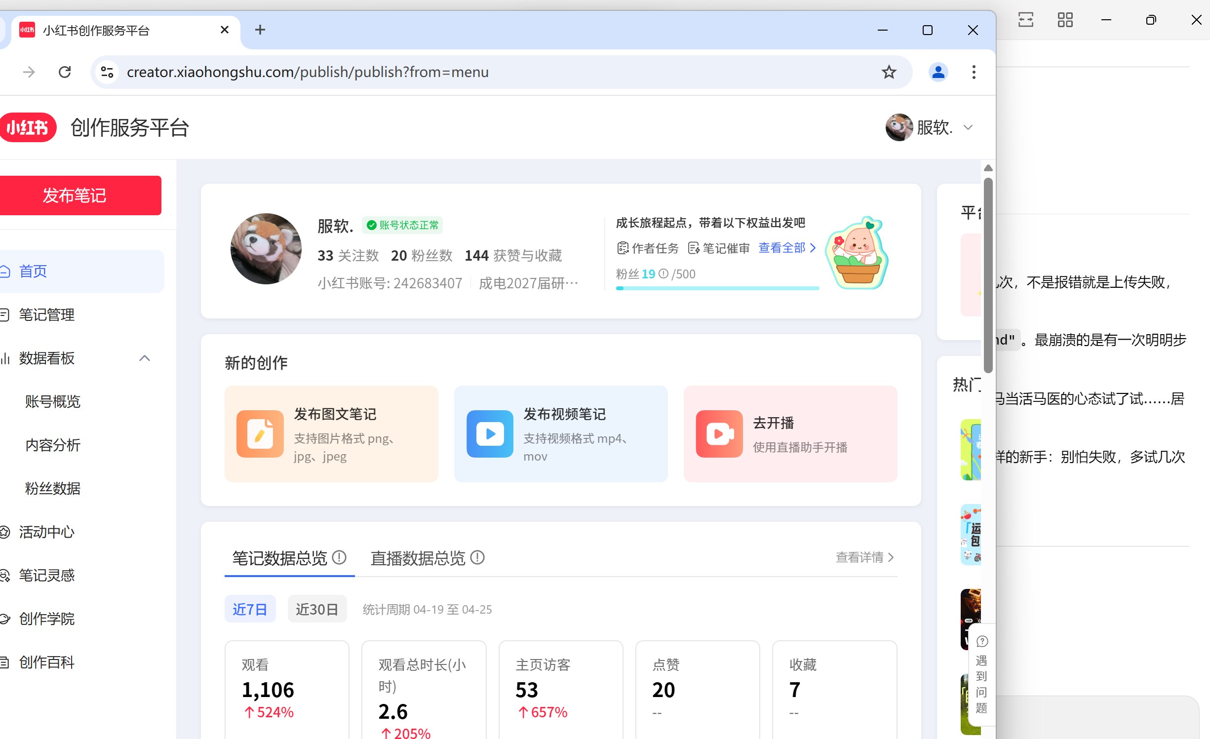Viewport: 1210px width, 739px height.
Task: Switch to the 近30日 time range
Action: (317, 609)
